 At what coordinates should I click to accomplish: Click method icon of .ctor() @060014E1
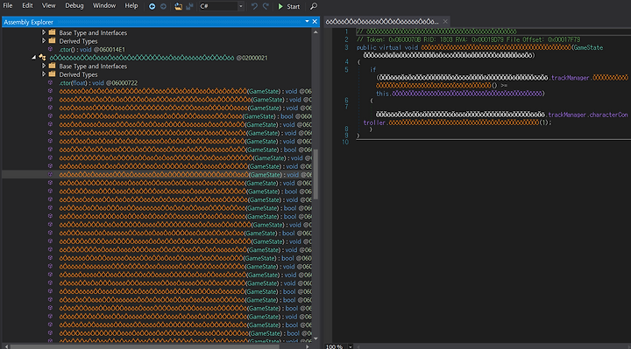[x=50, y=49]
